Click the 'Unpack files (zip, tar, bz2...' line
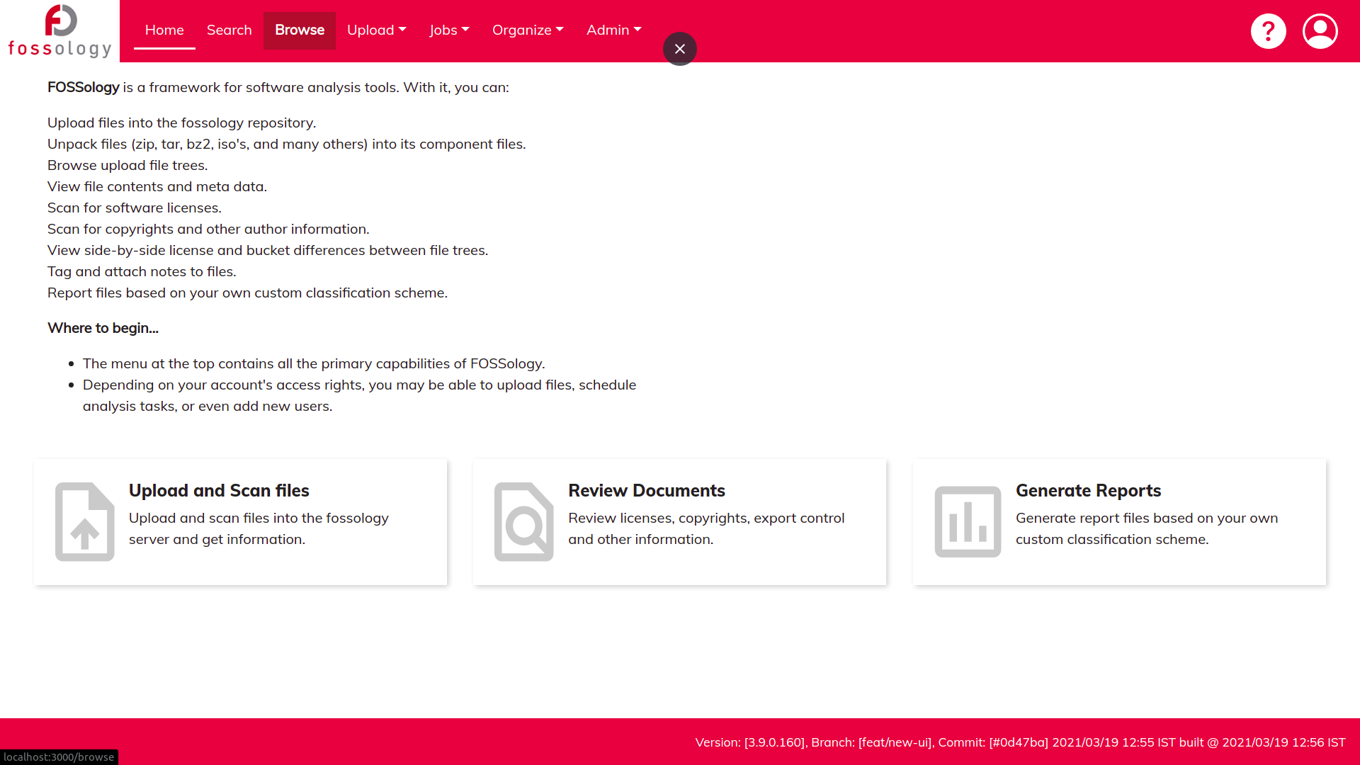This screenshot has width=1360, height=765. (287, 144)
